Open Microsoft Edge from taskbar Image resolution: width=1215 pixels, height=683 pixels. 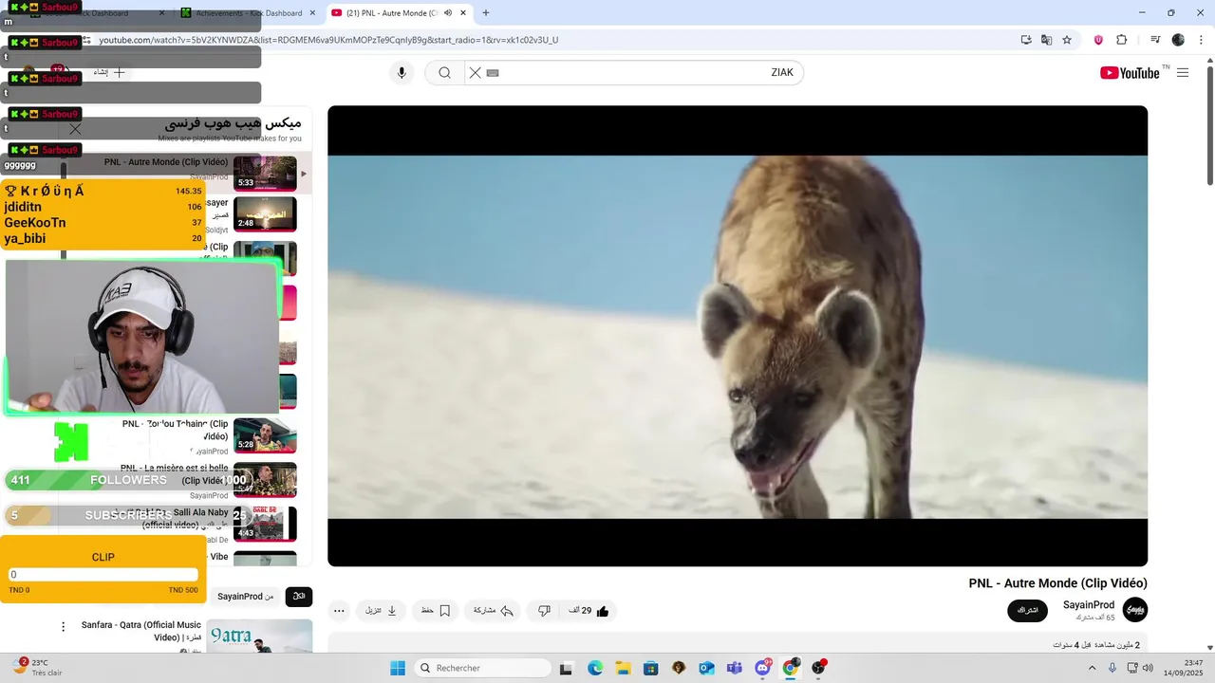pyautogui.click(x=595, y=668)
